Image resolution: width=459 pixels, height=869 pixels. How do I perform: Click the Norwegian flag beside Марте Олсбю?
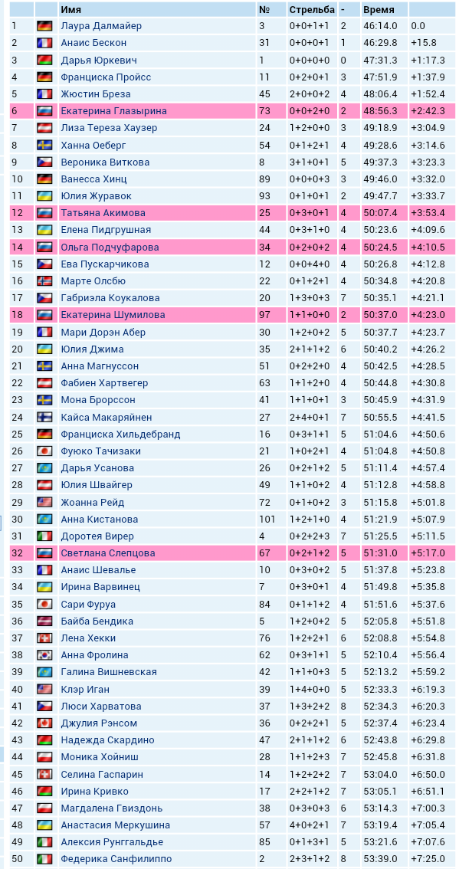pyautogui.click(x=44, y=281)
